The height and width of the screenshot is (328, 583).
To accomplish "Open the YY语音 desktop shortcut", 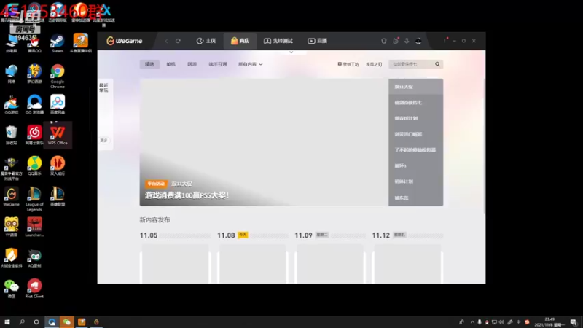I will pyautogui.click(x=12, y=227).
